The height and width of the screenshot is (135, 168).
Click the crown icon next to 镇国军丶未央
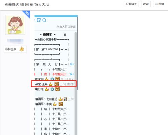click(55, 104)
